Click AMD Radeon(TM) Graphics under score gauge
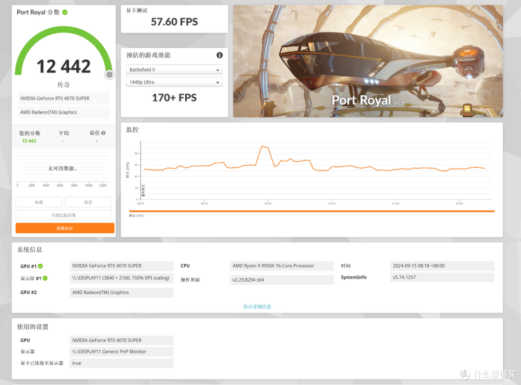Screen dimensions: 521x385 point(63,112)
